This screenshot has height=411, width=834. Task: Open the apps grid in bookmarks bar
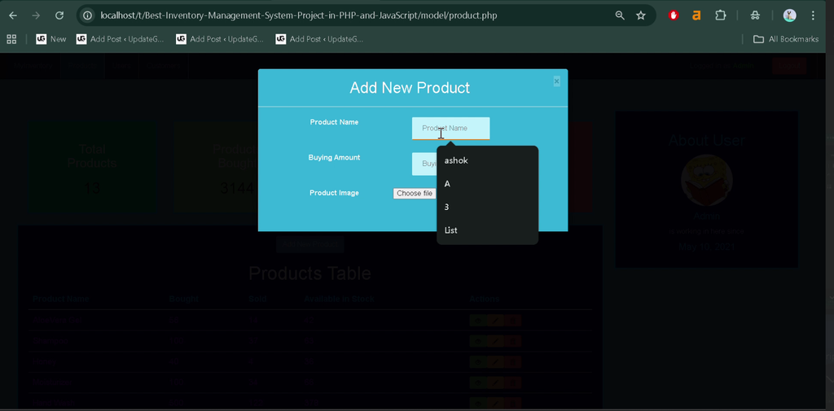click(11, 39)
